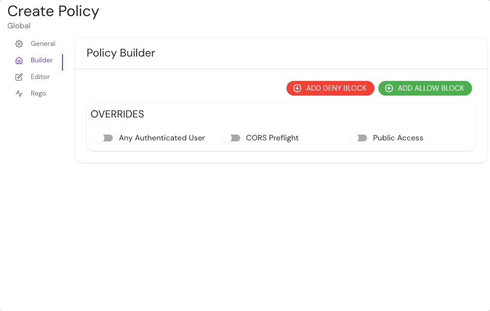Click the ADD ALLOW BLOCK button
The height and width of the screenshot is (311, 490).
coord(425,88)
